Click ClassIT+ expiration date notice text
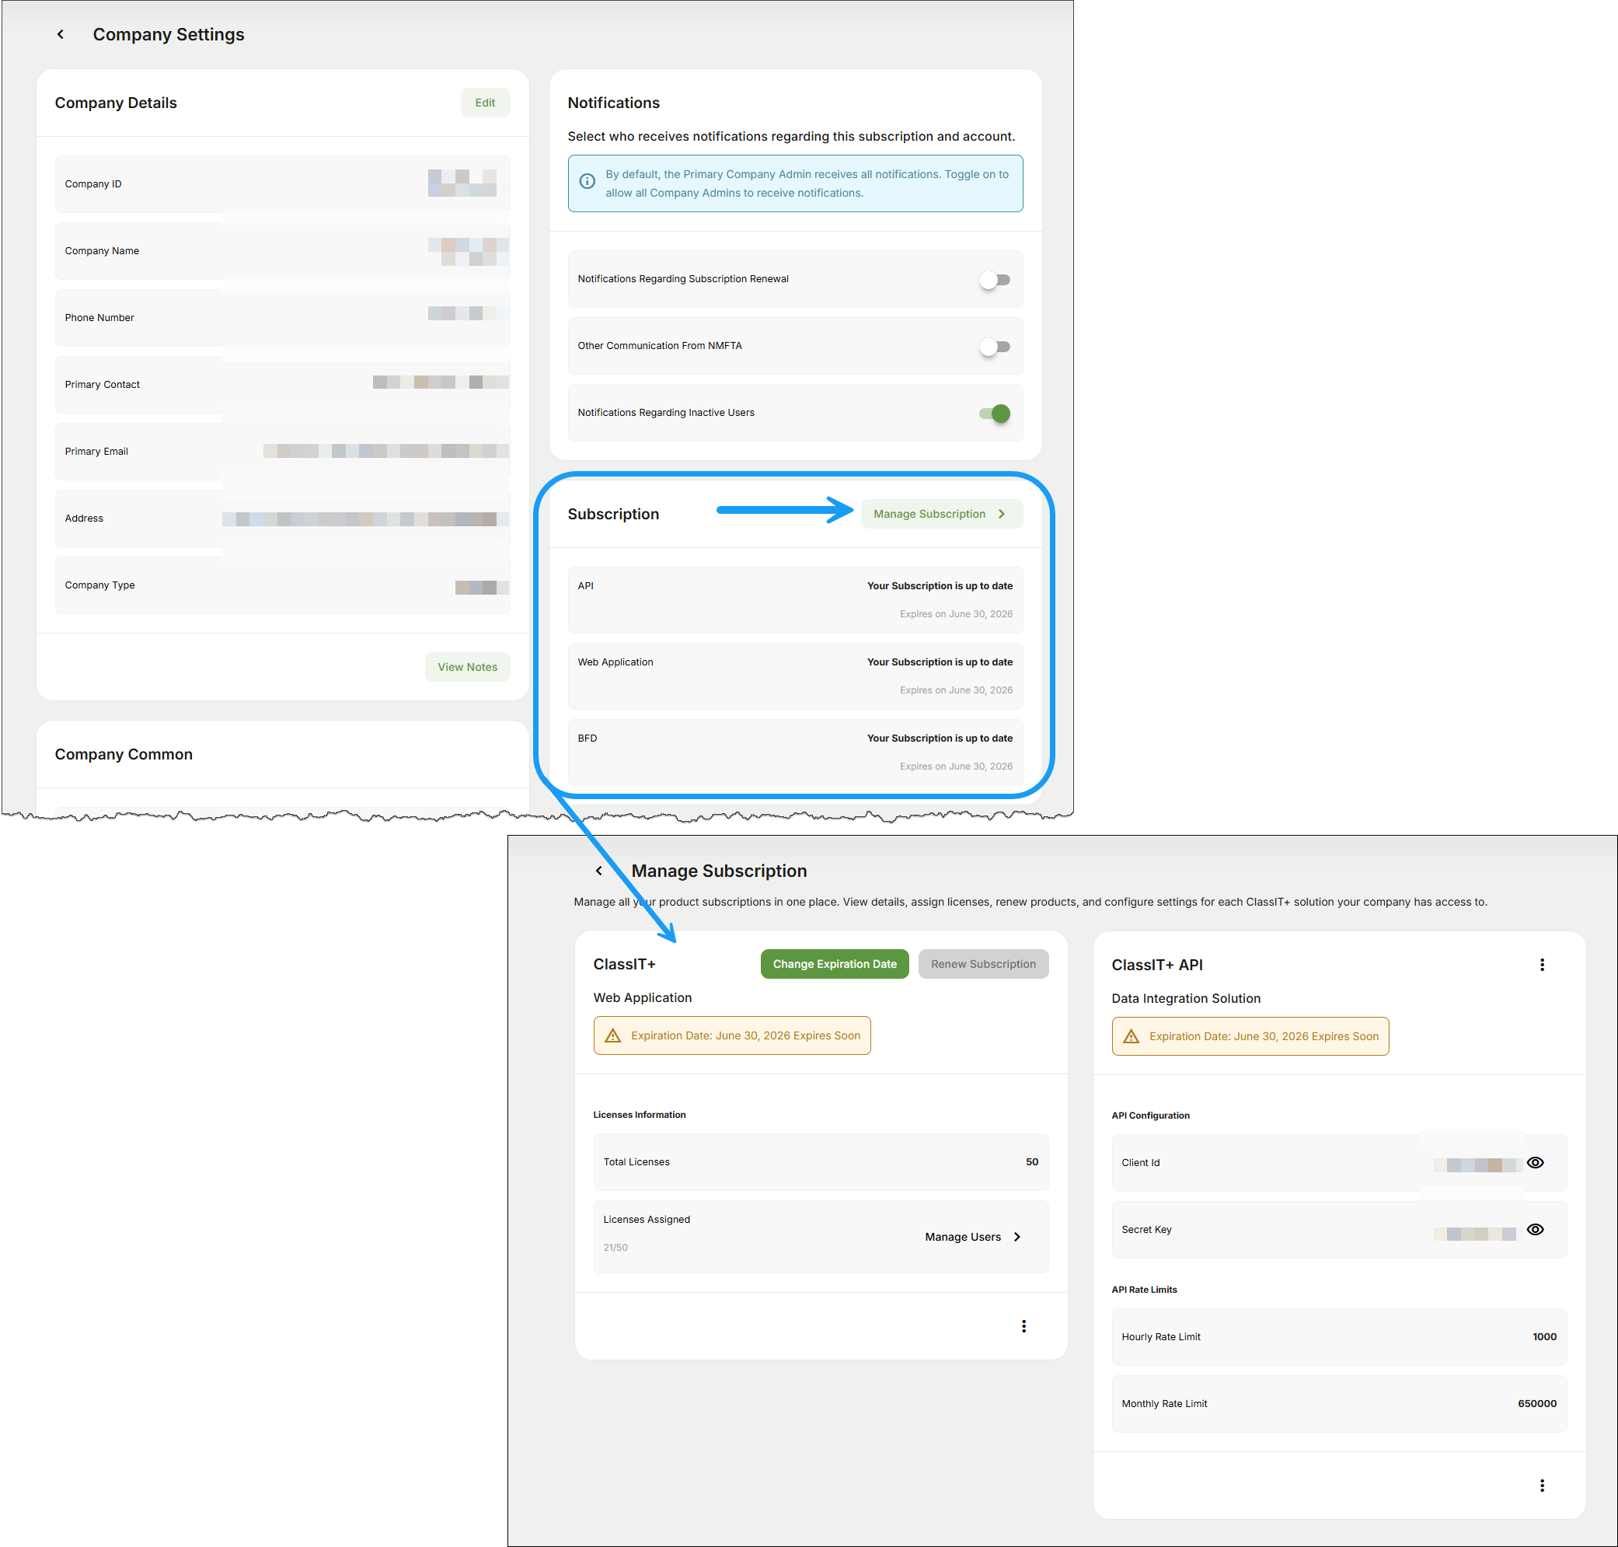The width and height of the screenshot is (1618, 1547). (745, 1035)
